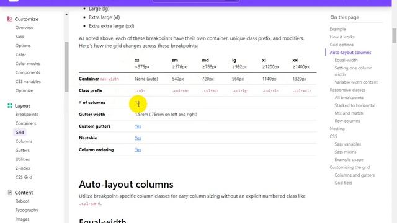Open the Utilities layout page
This screenshot has width=397, height=223.
(x=22, y=159)
